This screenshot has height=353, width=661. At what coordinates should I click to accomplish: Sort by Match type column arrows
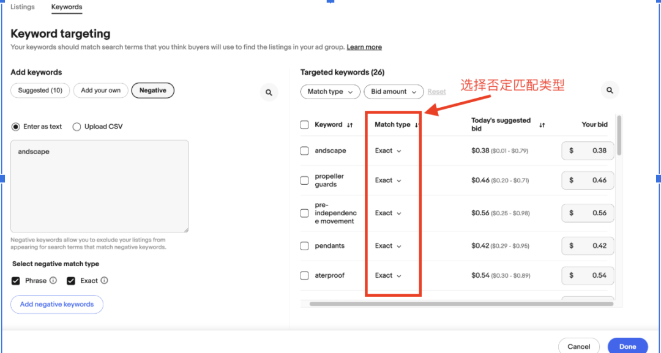point(417,125)
